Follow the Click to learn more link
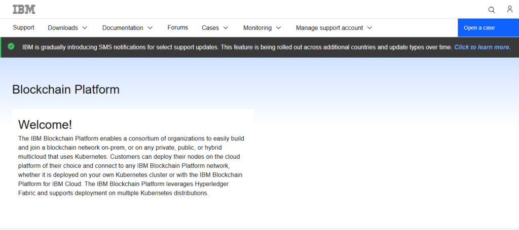Image resolution: width=519 pixels, height=230 pixels. [x=483, y=47]
